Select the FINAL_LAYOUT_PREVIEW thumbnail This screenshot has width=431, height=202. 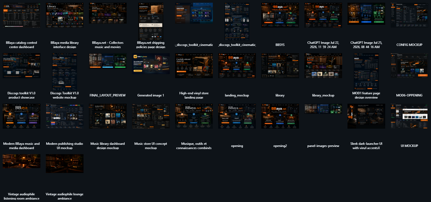pos(108,61)
